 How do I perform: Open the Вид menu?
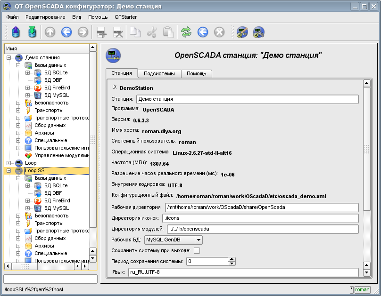point(76,17)
